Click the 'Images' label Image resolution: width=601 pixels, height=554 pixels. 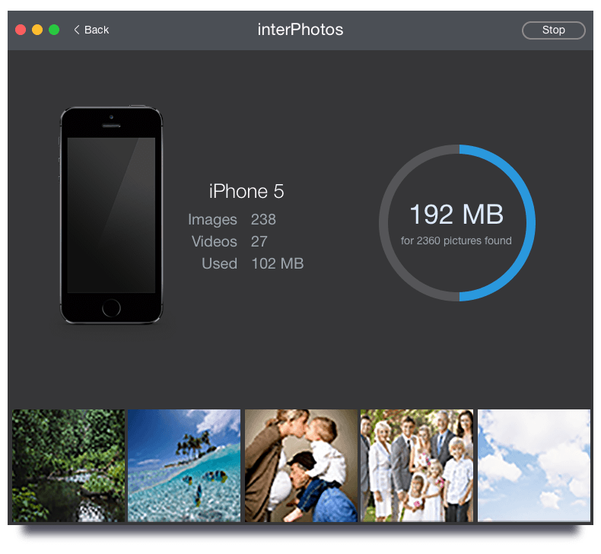[x=213, y=220]
